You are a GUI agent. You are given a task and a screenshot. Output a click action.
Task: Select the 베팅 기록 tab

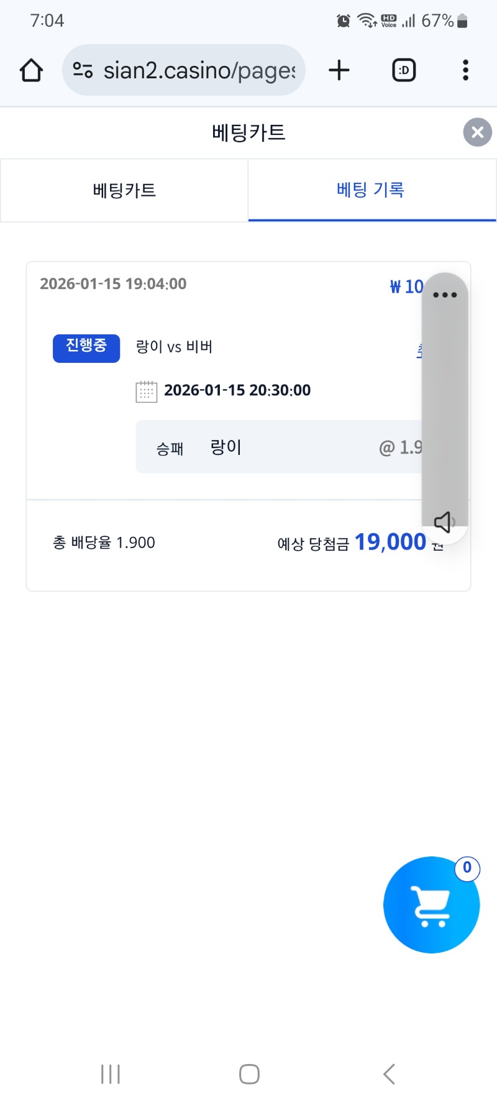[372, 190]
